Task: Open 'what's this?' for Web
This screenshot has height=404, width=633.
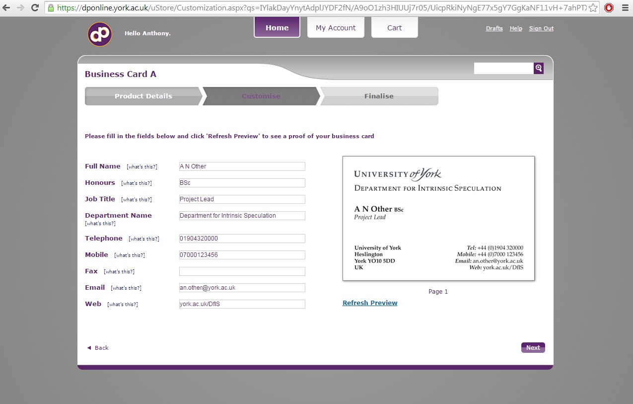Action: coord(123,305)
